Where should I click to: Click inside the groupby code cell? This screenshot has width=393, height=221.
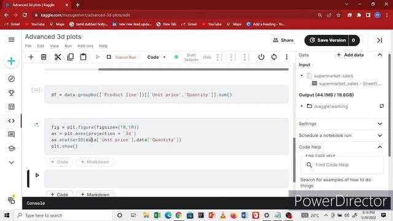(166, 95)
